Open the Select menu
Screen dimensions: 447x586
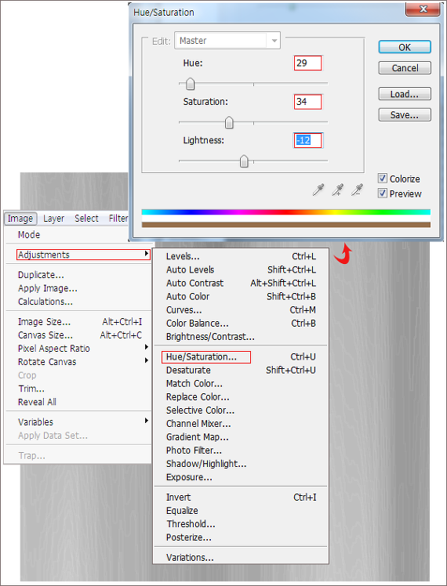click(x=86, y=219)
